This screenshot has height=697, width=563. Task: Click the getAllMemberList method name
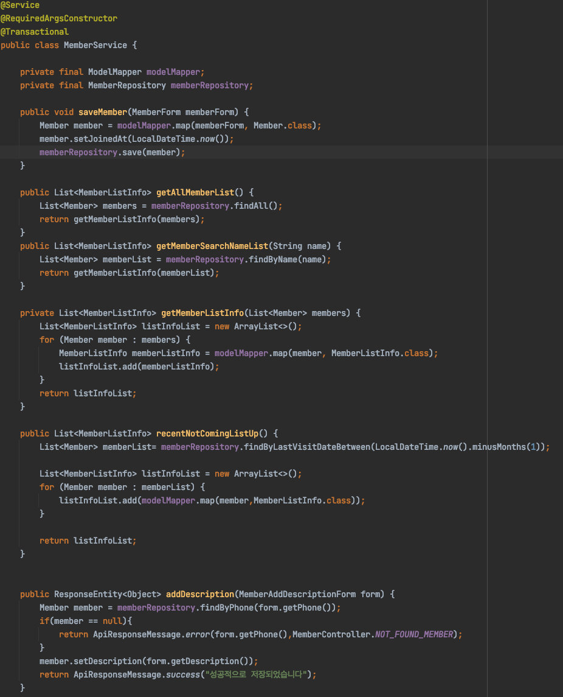(195, 192)
